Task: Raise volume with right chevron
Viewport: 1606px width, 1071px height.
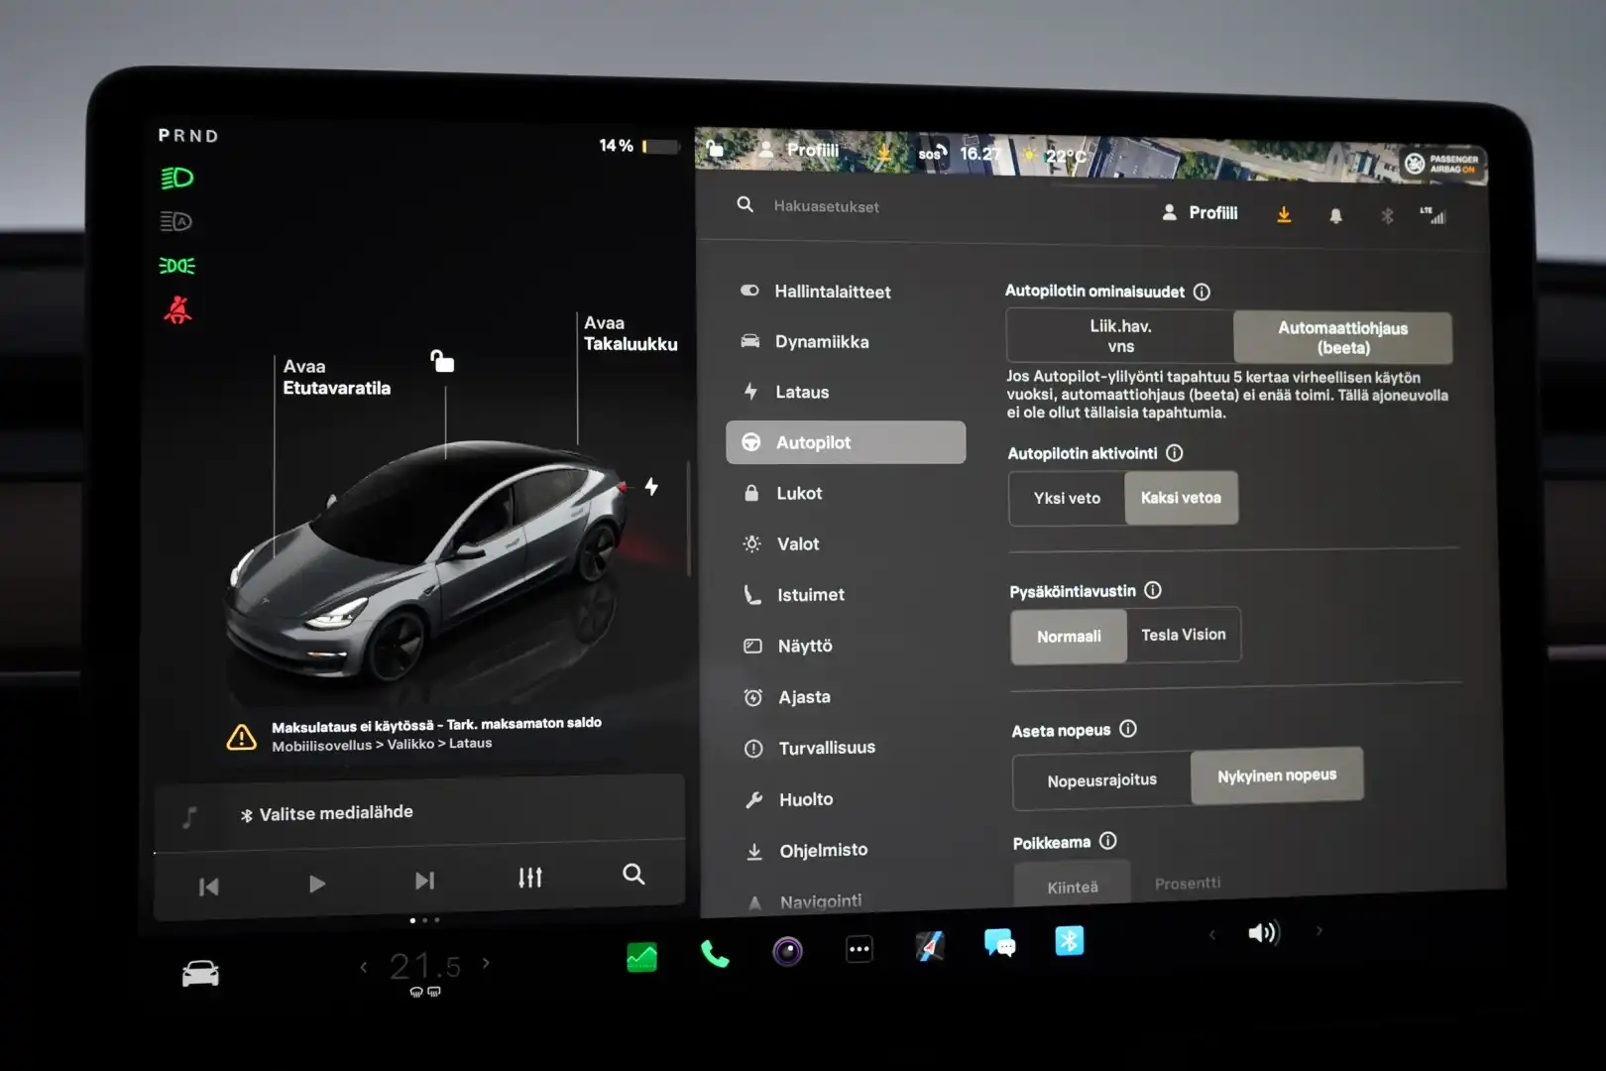Action: coord(1319,930)
